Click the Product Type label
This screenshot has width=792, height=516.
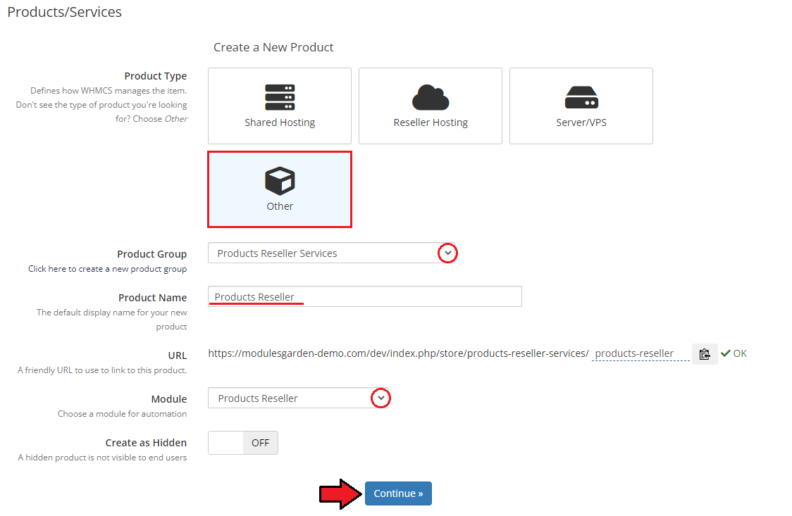156,75
